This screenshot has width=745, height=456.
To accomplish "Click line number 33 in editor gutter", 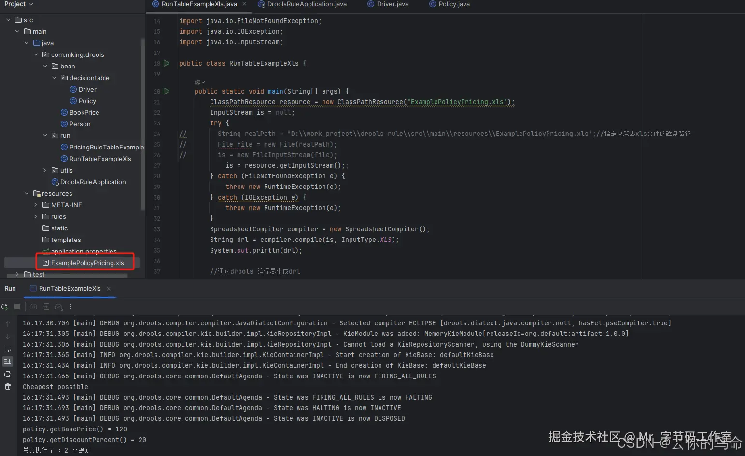I will pyautogui.click(x=157, y=229).
